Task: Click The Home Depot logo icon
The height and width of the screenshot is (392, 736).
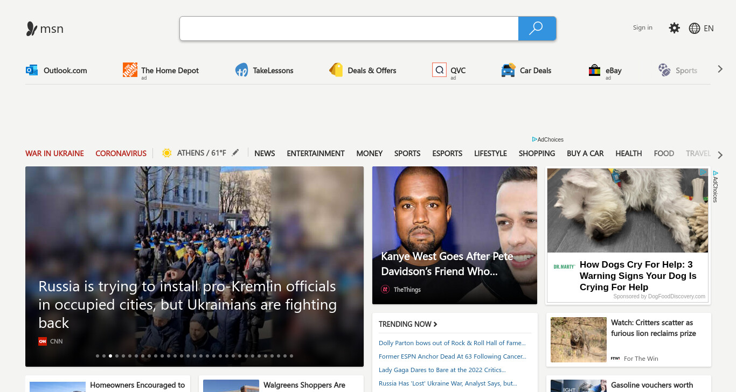Action: tap(130, 70)
